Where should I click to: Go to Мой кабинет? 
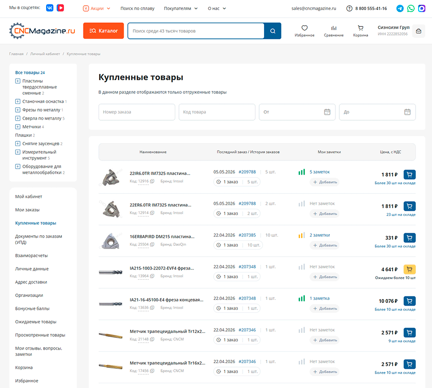[29, 196]
